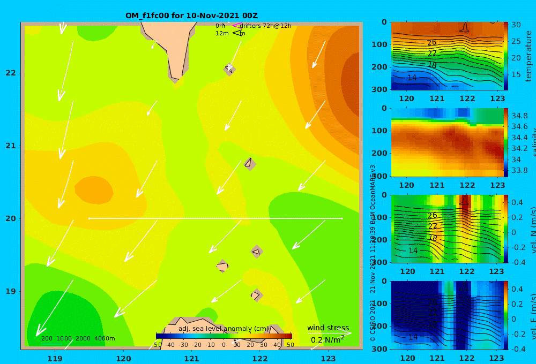
Task: Click the 'adj. sea level anomaly (cm)' label
Action: 224,329
